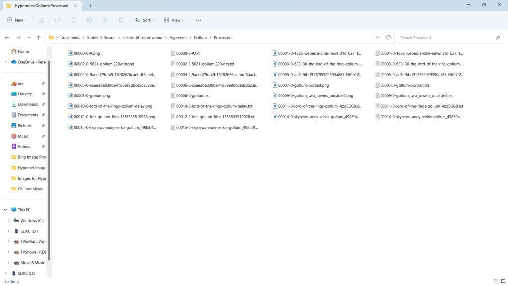Viewport: 508px width, 285px height.
Task: Go up one folder level
Action: [x=38, y=38]
